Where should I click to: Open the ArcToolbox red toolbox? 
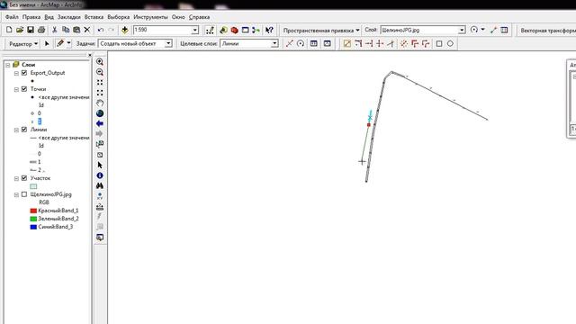coord(234,30)
